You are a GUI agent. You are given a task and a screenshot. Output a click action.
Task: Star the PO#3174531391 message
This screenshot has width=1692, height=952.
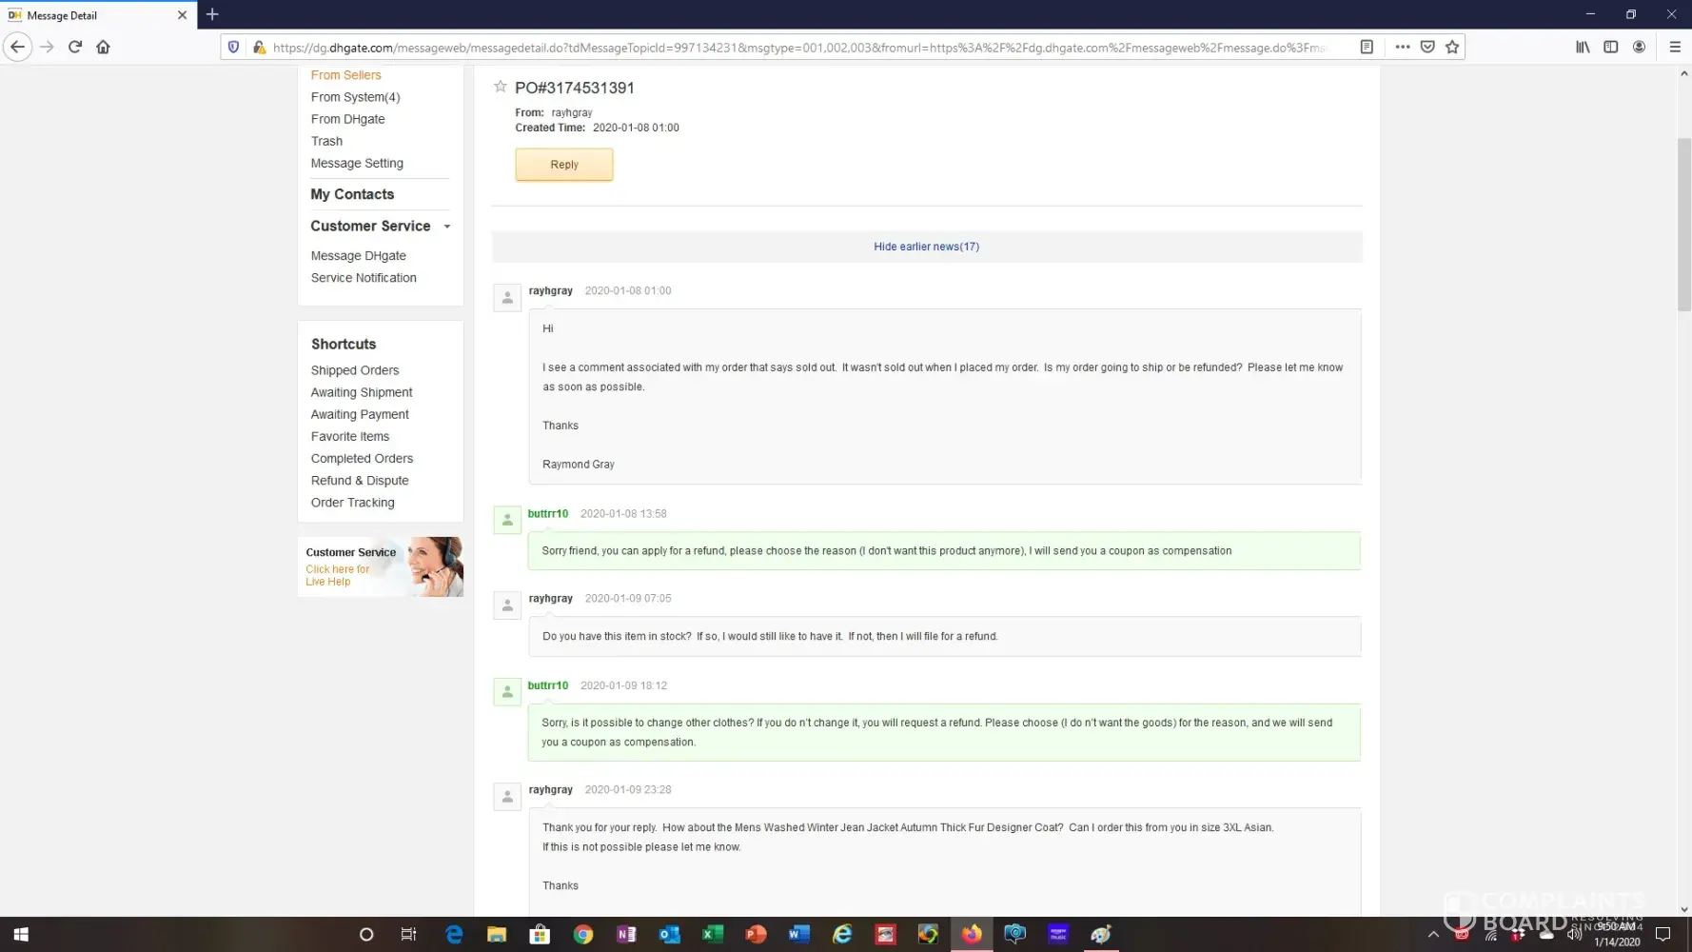click(500, 87)
